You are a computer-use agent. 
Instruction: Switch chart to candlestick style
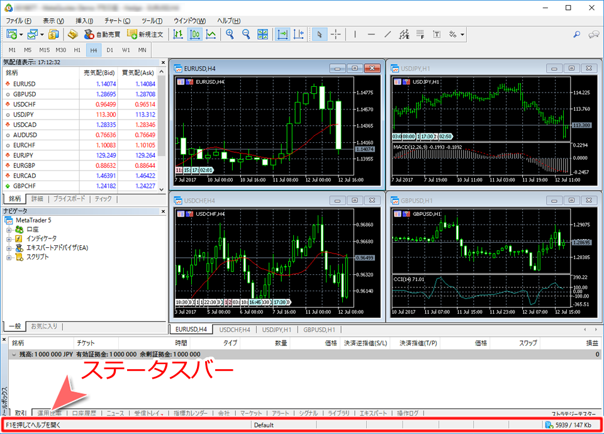(x=194, y=34)
